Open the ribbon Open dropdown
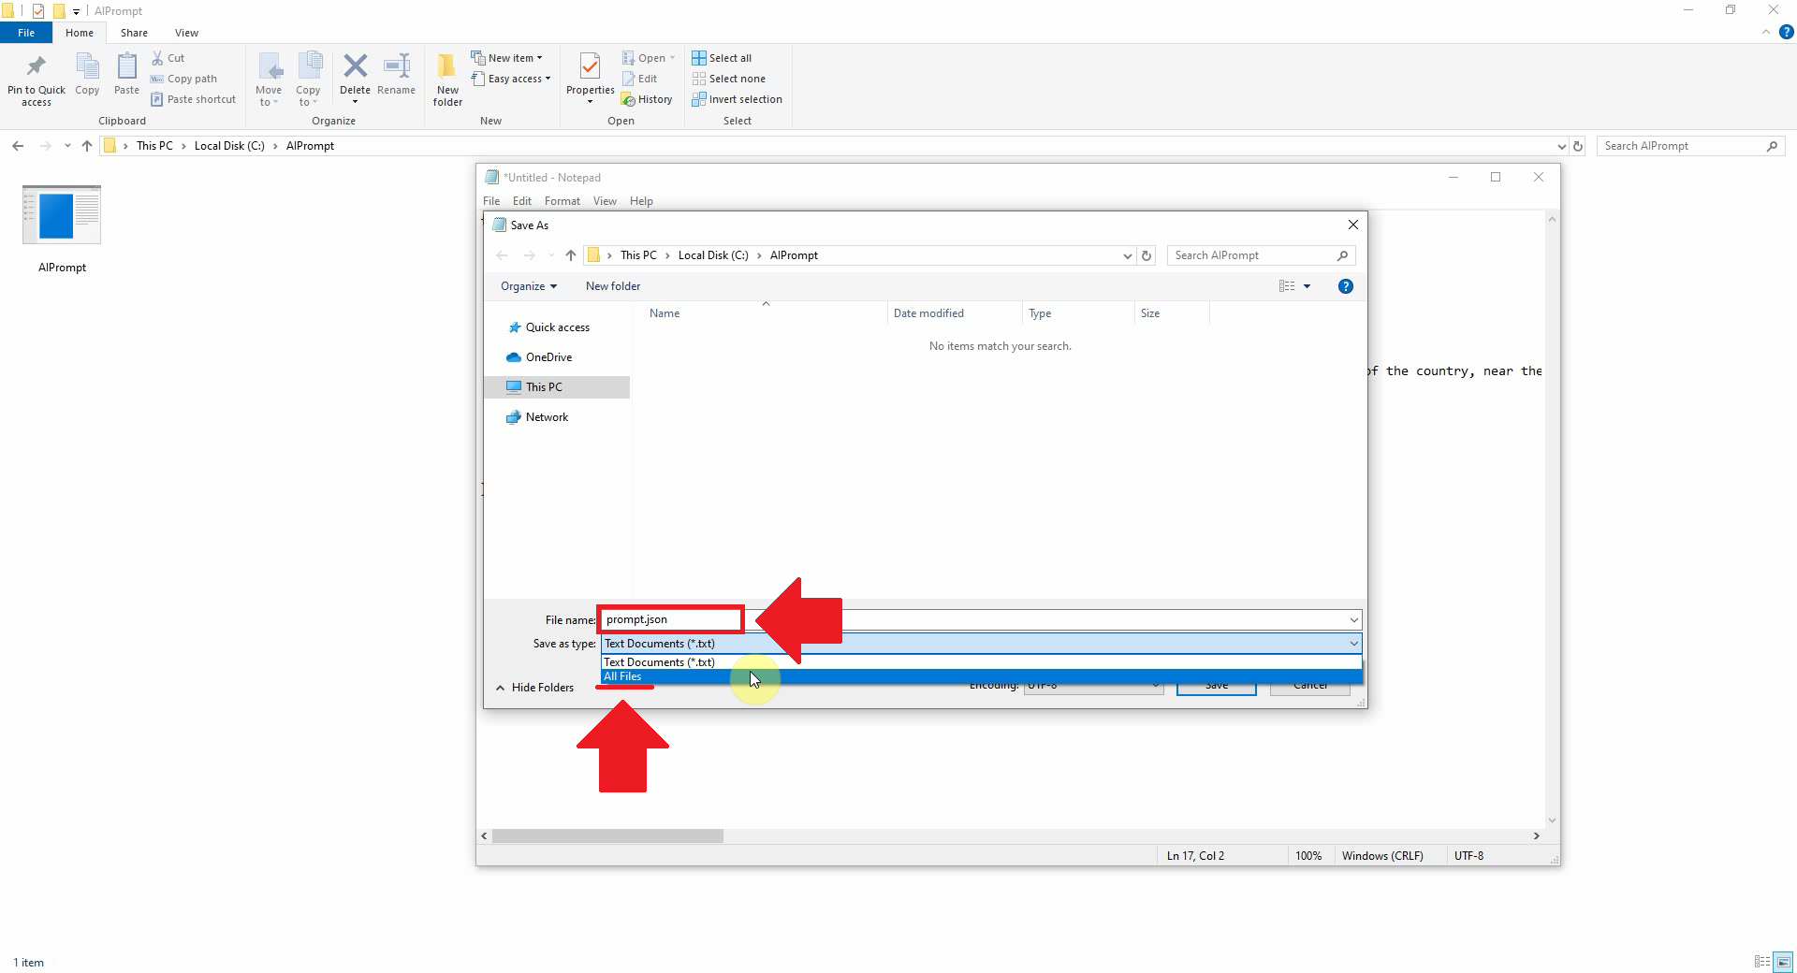The height and width of the screenshot is (973, 1797). coord(649,58)
